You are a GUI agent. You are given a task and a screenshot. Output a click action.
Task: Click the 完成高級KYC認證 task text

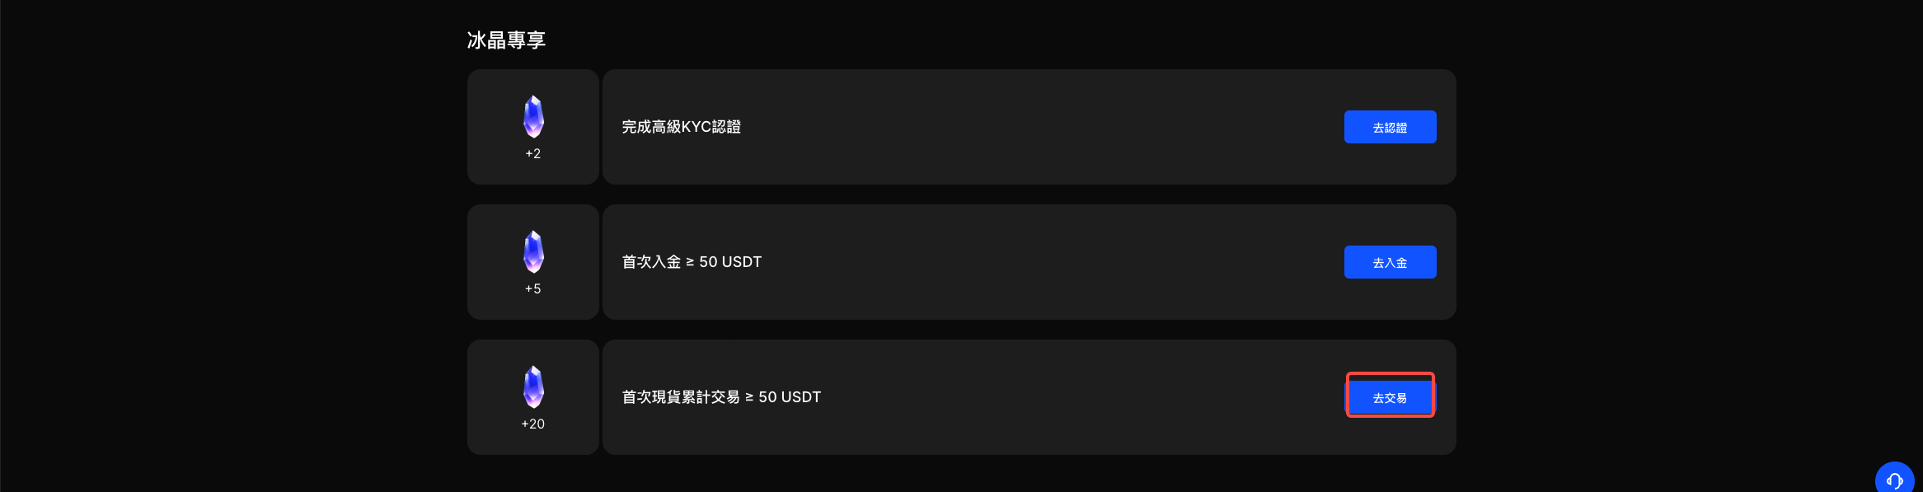tap(681, 127)
